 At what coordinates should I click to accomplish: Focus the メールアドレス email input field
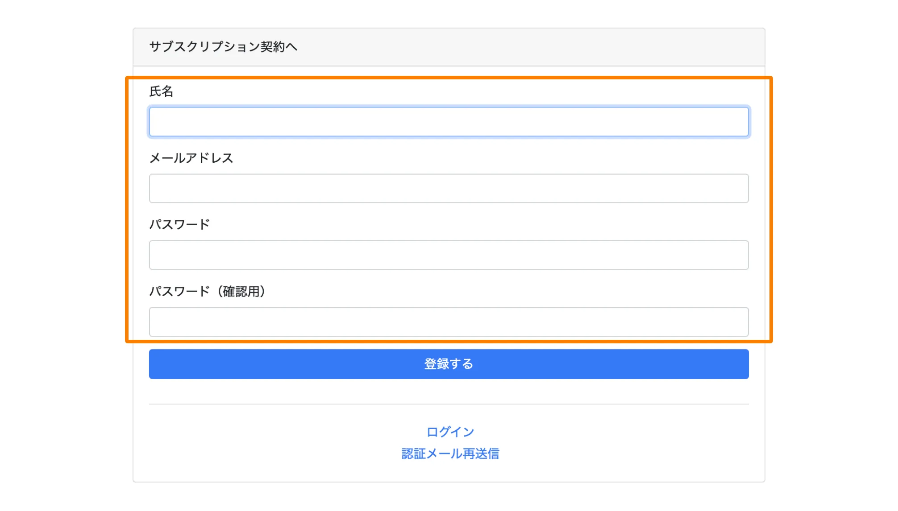[449, 189]
